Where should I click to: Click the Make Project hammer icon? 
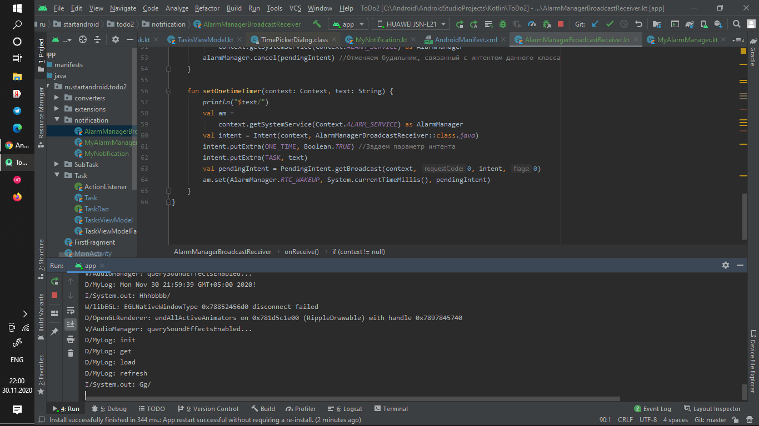pos(317,24)
